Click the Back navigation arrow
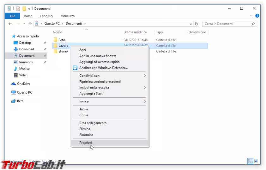 (10, 24)
